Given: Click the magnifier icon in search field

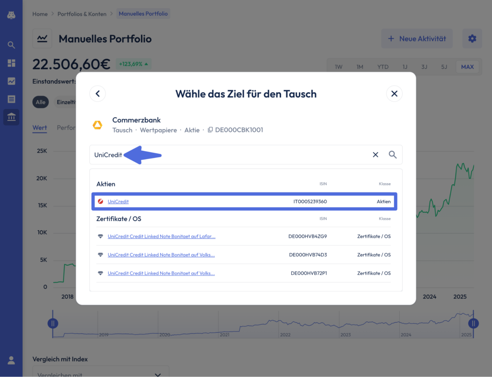Looking at the screenshot, I should (x=392, y=155).
